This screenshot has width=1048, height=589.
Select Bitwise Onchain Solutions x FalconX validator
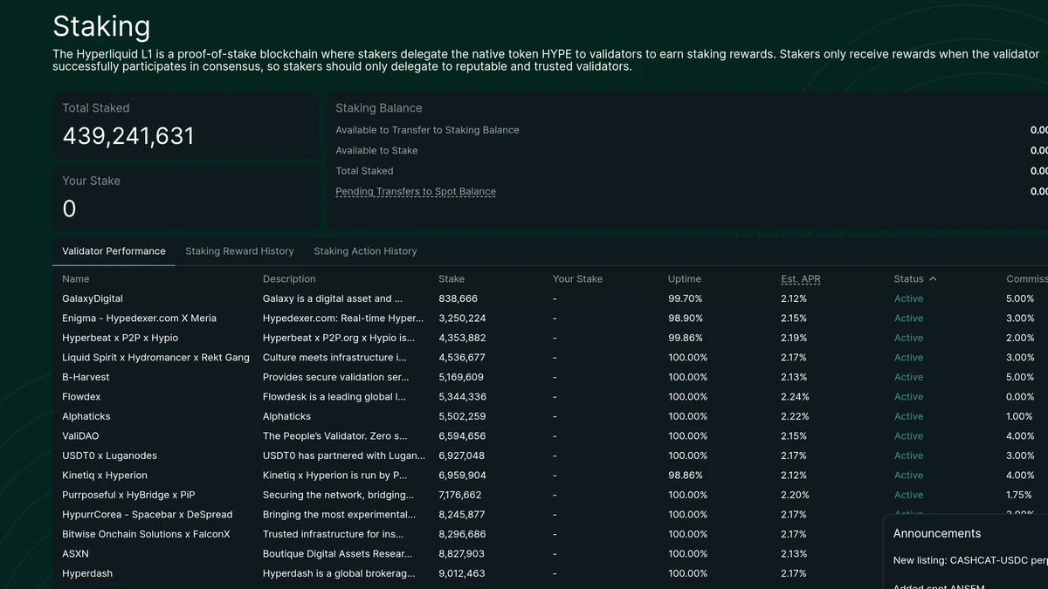click(146, 534)
